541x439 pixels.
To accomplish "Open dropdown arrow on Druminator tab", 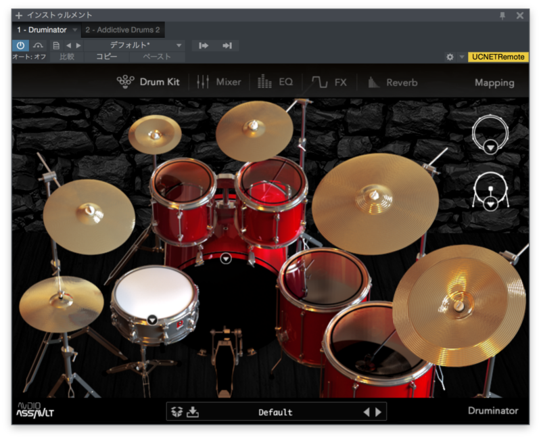I will pyautogui.click(x=75, y=30).
